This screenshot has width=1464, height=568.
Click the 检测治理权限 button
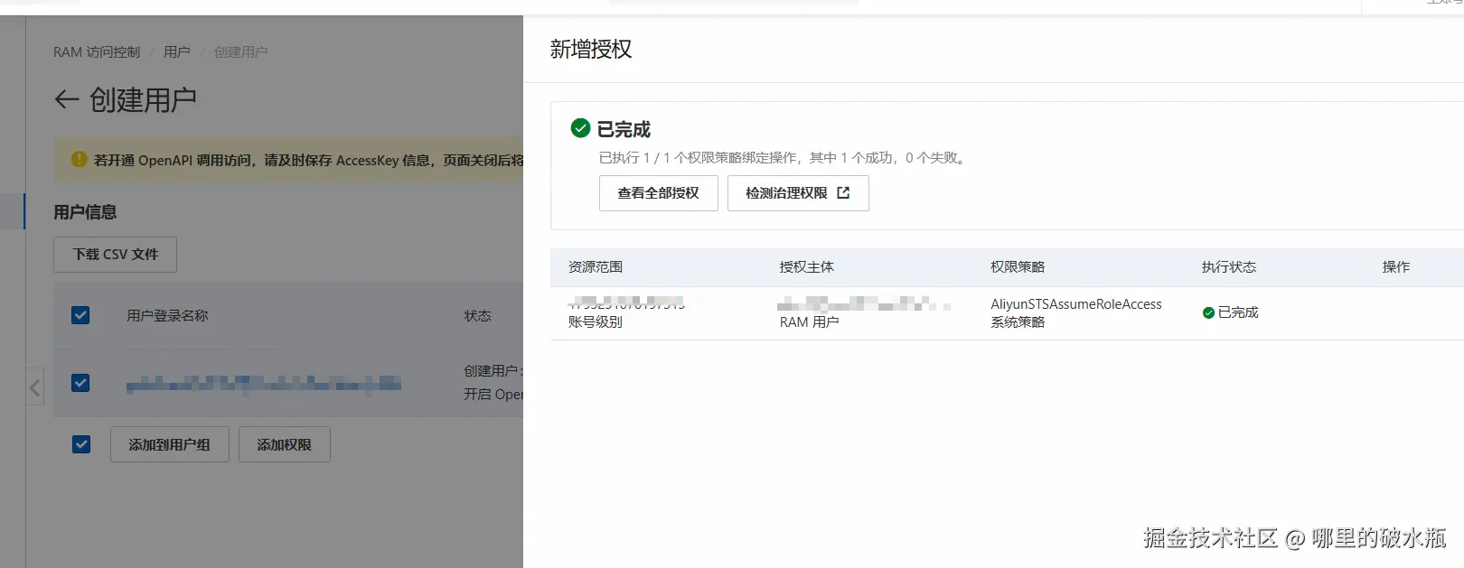pyautogui.click(x=798, y=193)
